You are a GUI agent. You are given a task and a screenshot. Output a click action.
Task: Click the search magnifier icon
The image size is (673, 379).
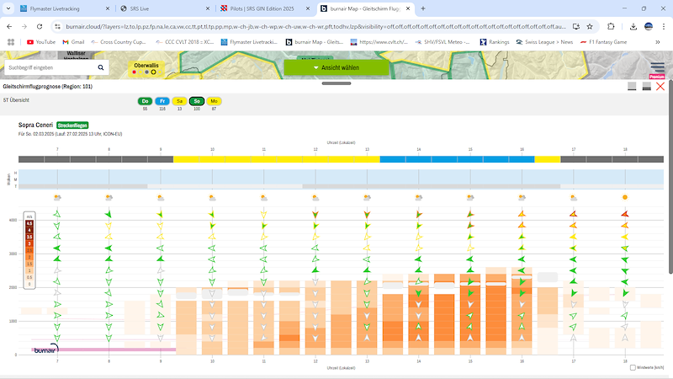click(x=100, y=67)
